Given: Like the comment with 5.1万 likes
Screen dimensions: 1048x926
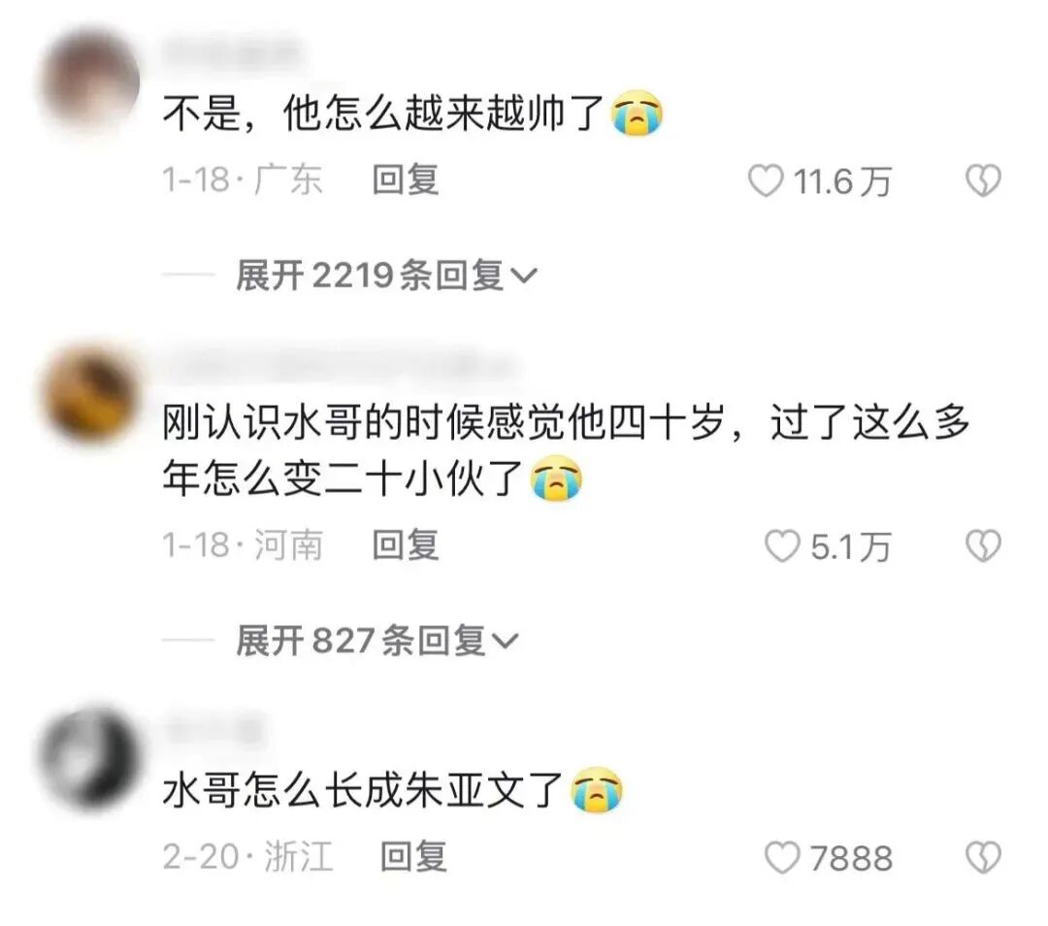Looking at the screenshot, I should pyautogui.click(x=782, y=546).
